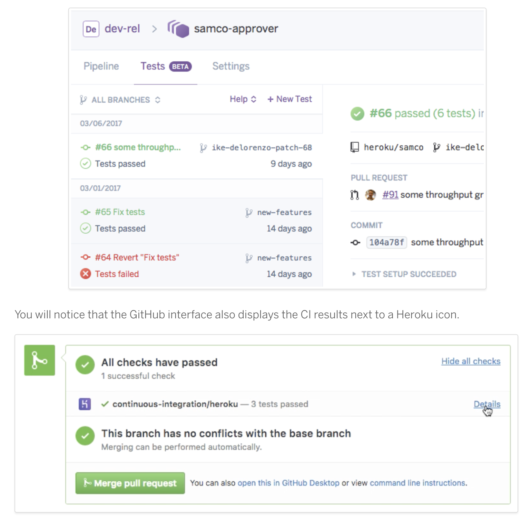This screenshot has width=530, height=523.
Task: Expand the TEST SETUP SUCCEEDED section
Action: point(404,274)
